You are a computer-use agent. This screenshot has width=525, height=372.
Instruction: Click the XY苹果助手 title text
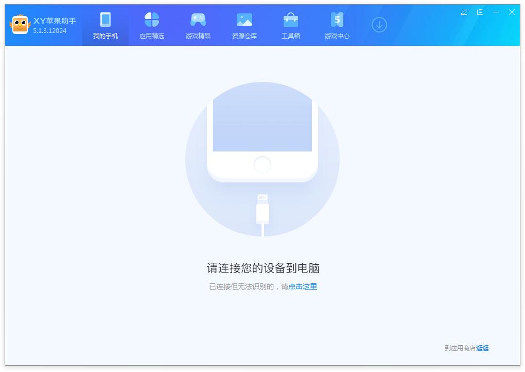click(55, 21)
